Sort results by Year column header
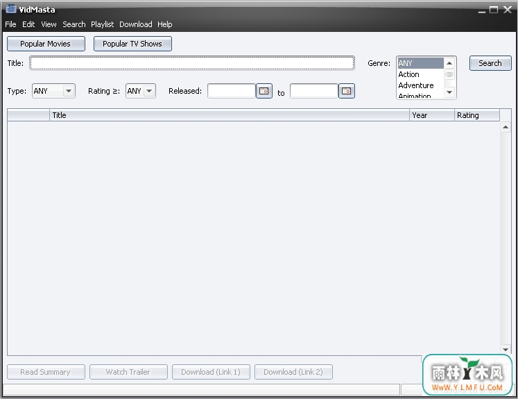 tap(432, 115)
